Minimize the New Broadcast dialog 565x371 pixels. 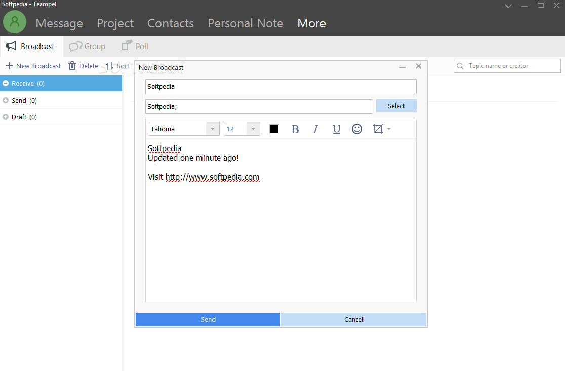click(402, 67)
